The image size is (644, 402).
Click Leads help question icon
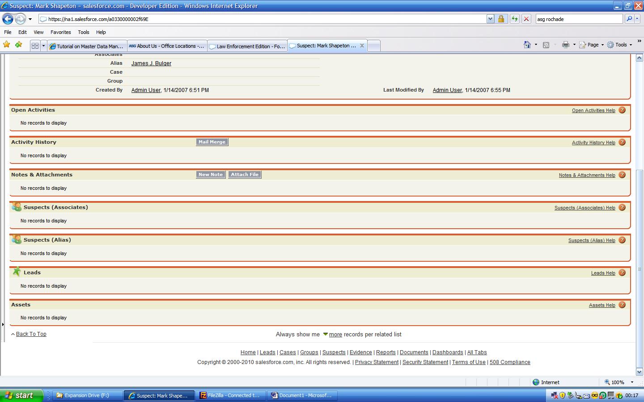tap(622, 272)
